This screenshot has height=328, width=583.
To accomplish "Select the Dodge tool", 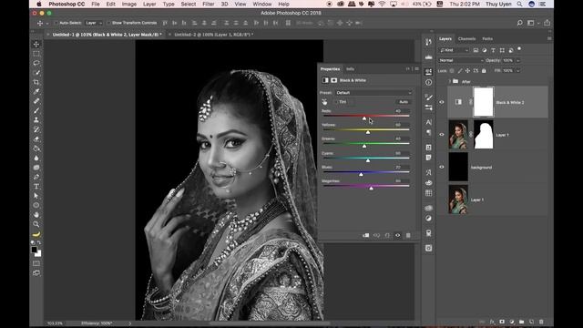I will (x=36, y=168).
